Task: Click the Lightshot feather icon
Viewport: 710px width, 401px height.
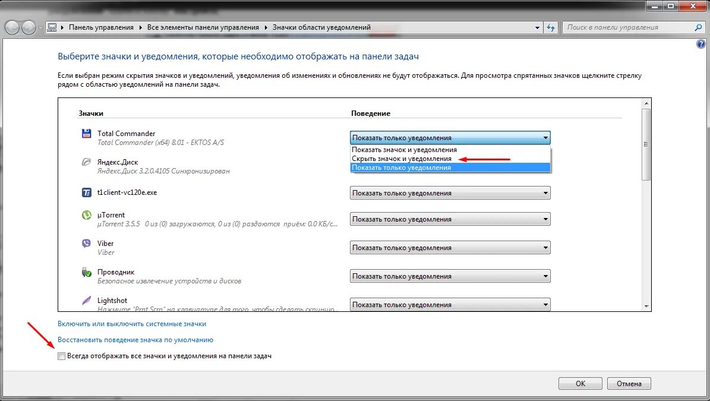Action: 87,301
